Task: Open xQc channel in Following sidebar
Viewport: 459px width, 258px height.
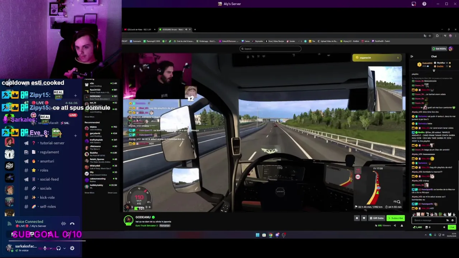Action: click(x=100, y=84)
